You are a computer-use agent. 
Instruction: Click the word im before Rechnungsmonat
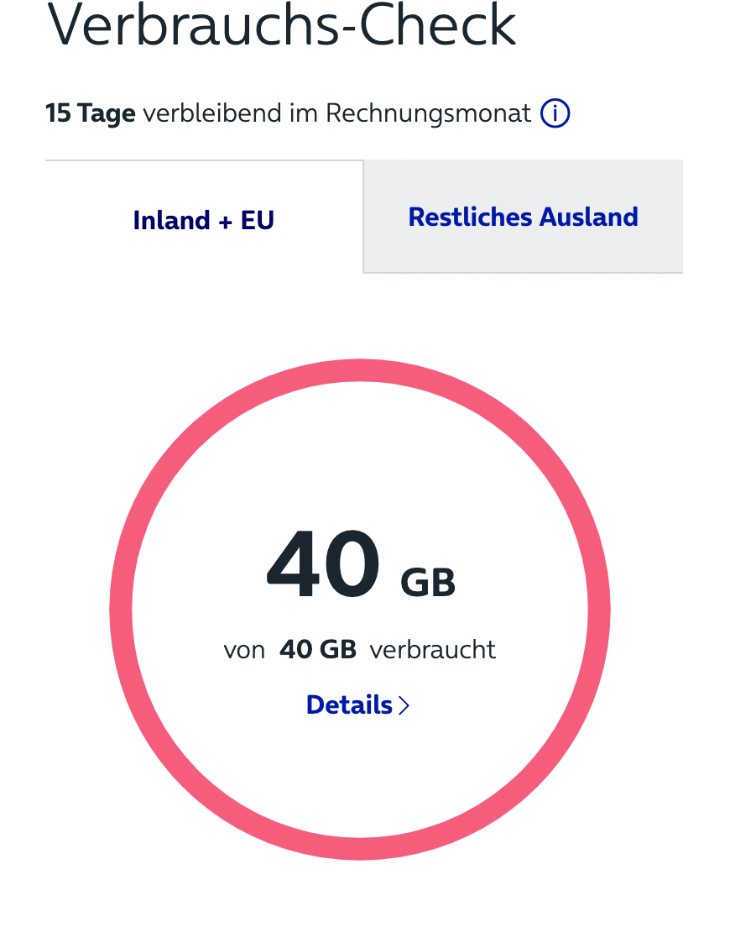tap(304, 113)
